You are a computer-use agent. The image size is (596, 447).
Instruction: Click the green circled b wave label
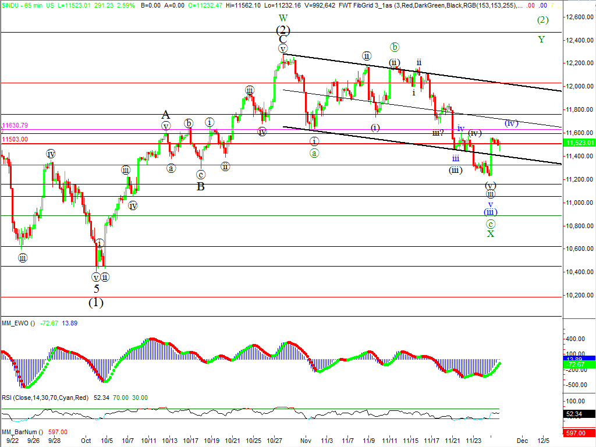pyautogui.click(x=395, y=47)
